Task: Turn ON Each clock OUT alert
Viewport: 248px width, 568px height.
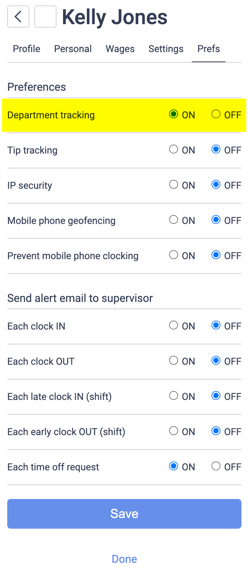Action: point(174,361)
